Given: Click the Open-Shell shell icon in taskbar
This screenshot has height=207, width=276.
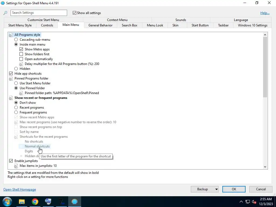Looking at the screenshot, I should tap(75, 202).
